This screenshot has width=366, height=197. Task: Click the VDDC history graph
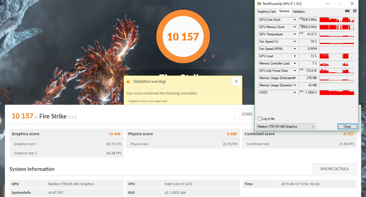coord(337,93)
